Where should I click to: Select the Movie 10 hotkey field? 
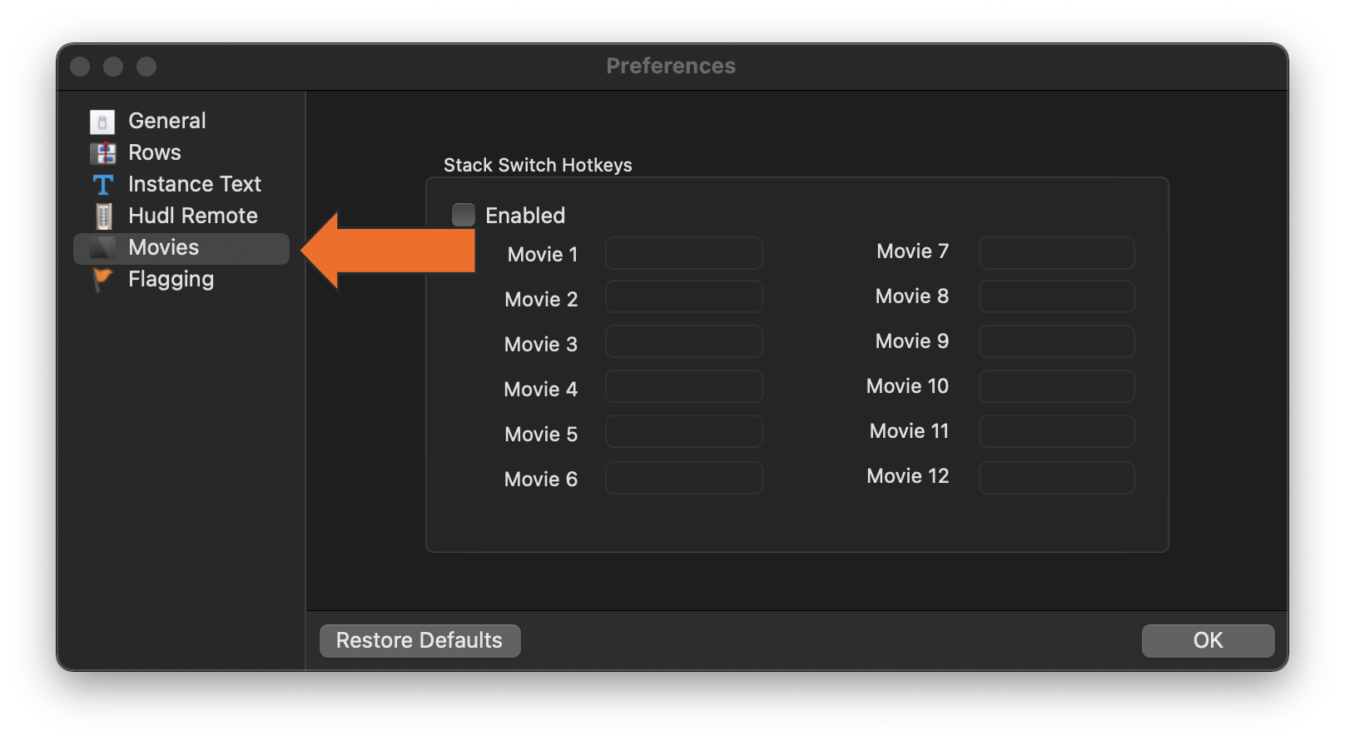1057,386
